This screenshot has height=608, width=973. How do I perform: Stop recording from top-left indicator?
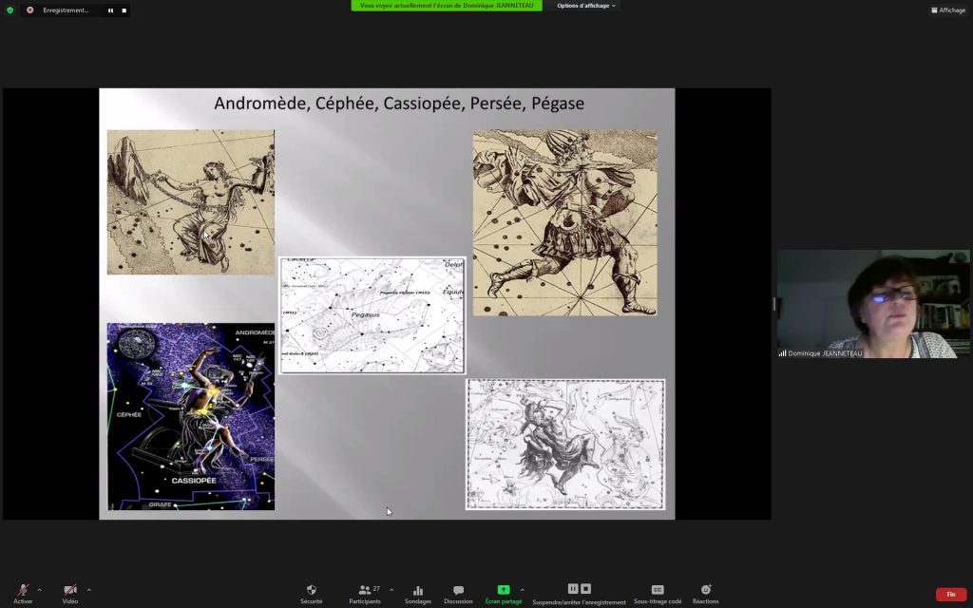point(124,10)
